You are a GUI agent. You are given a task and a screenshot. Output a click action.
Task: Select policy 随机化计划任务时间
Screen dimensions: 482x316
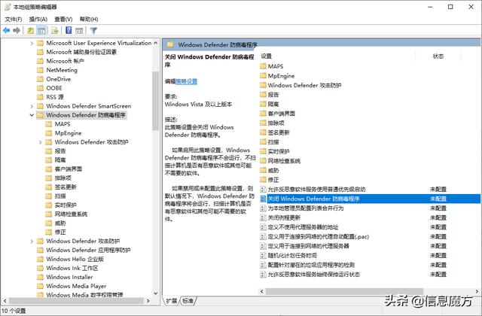pyautogui.click(x=292, y=256)
